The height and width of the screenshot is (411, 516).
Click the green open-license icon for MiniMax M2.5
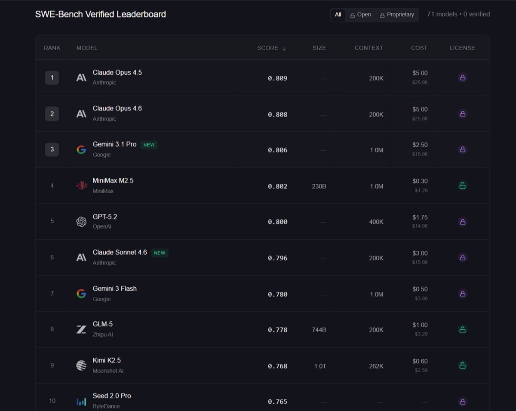tap(462, 186)
